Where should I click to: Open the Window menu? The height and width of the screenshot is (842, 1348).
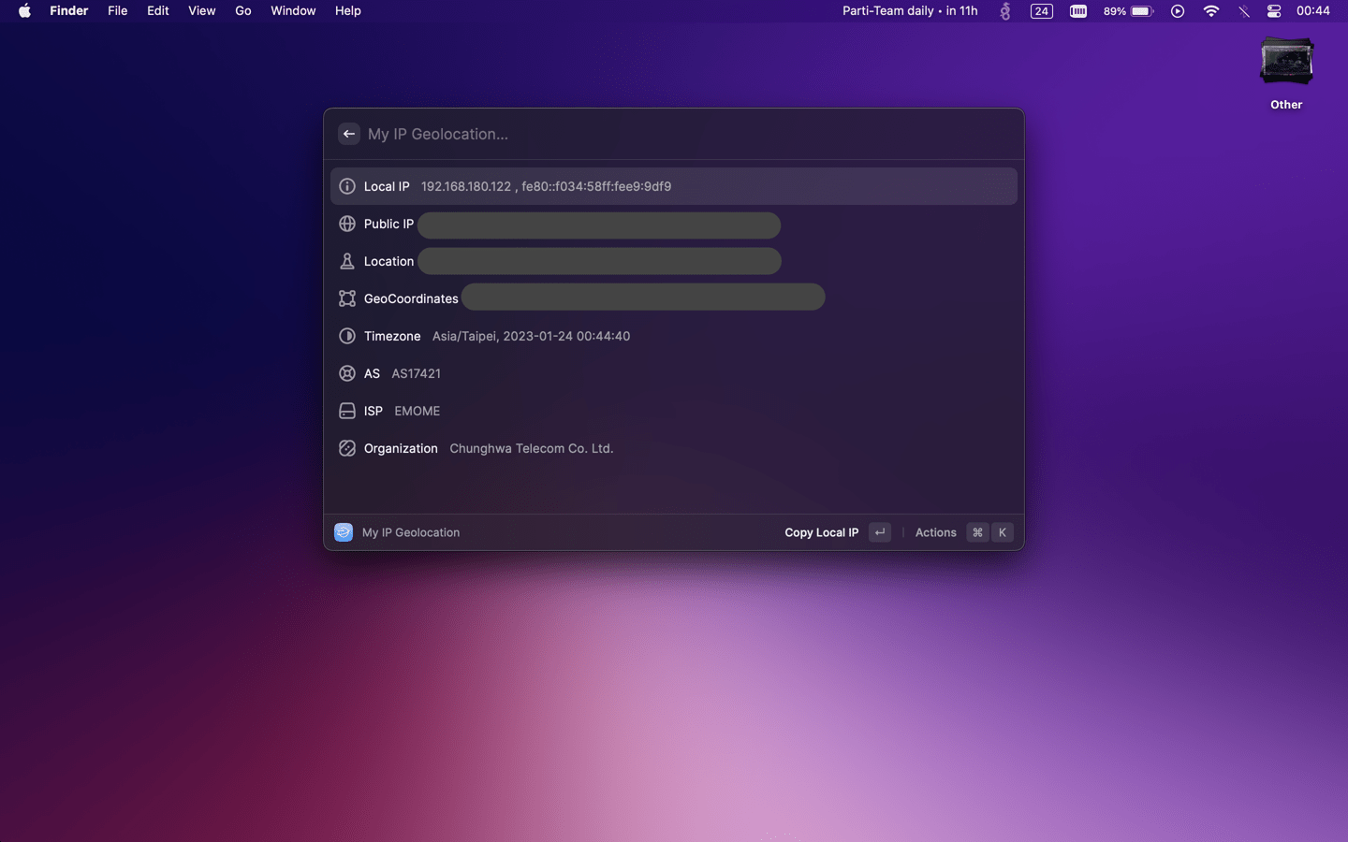(x=293, y=10)
